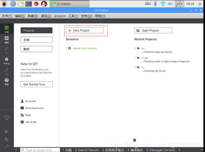Screen dimensions: 205x152
Task: Open recent project qq
Action: pyautogui.click(x=143, y=48)
